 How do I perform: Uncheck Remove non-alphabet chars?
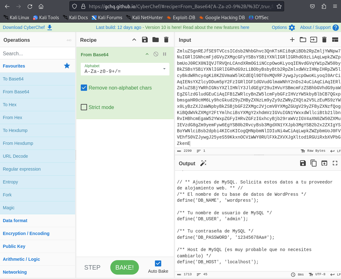click(x=84, y=88)
